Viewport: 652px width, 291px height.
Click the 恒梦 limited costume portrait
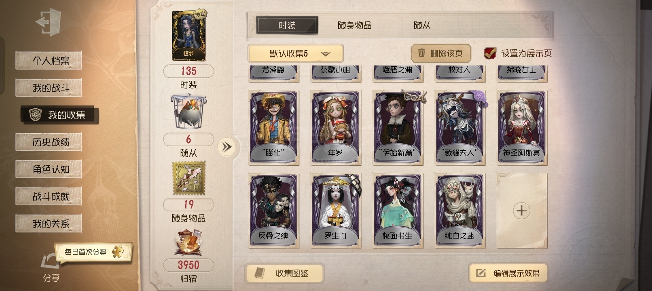[x=189, y=36]
